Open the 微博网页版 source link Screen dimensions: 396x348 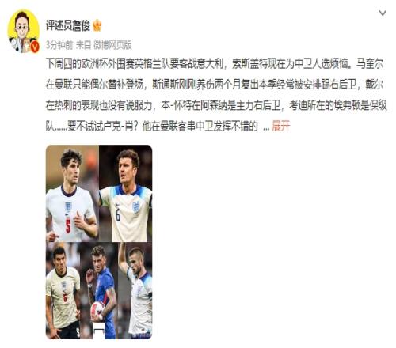point(112,45)
